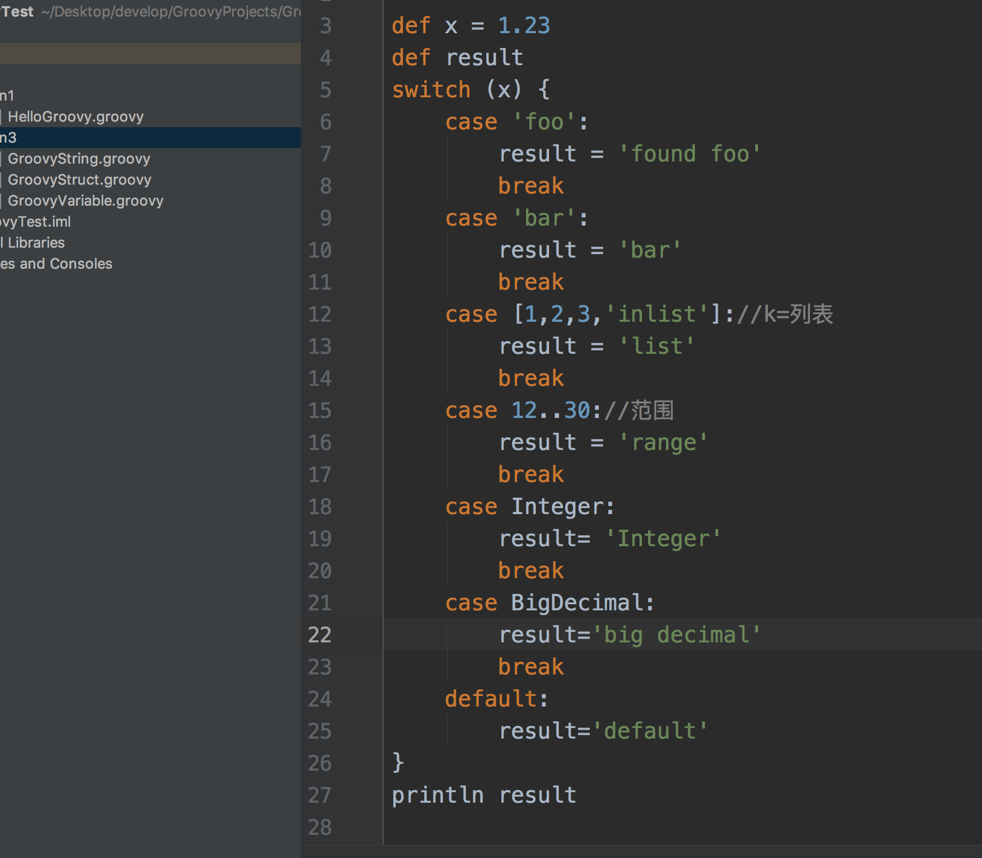
Task: Click the 'case 'bar':' line's 'bar' string
Action: pos(544,218)
